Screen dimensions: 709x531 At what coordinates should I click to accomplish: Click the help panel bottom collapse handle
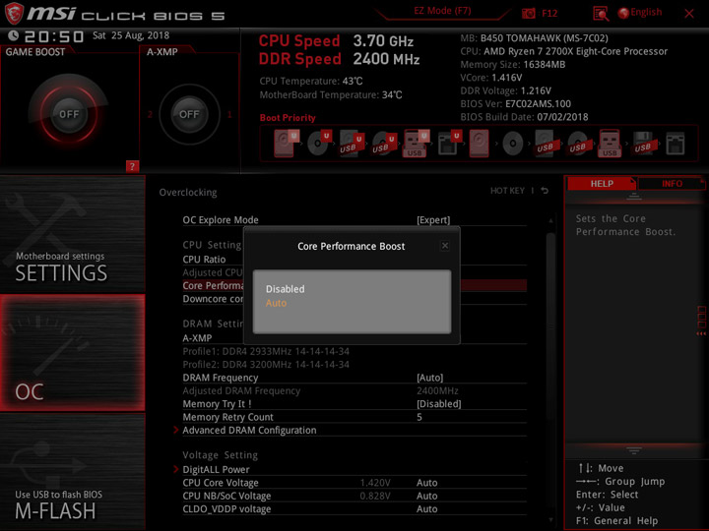(633, 450)
